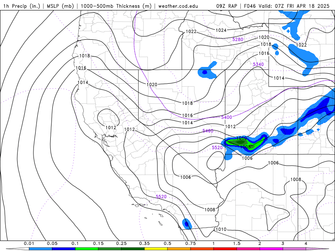The height and width of the screenshot is (251, 335).
Task: Click the 0.15 legend value
Action: 98,243
